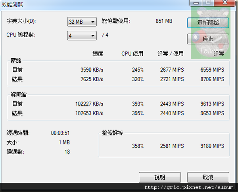This screenshot has height=192, width=238.
Task: Click the 9613 MIPS rating
Action: (212, 104)
